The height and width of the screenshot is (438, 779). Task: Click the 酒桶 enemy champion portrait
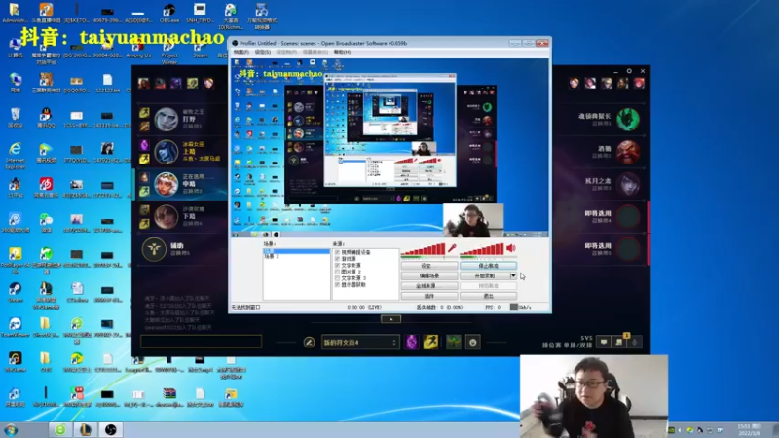tap(628, 152)
